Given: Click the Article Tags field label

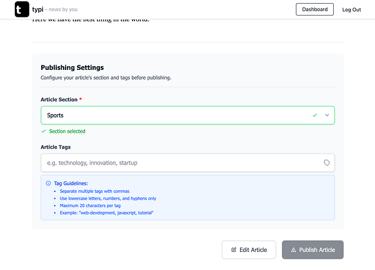Looking at the screenshot, I should pyautogui.click(x=56, y=147).
